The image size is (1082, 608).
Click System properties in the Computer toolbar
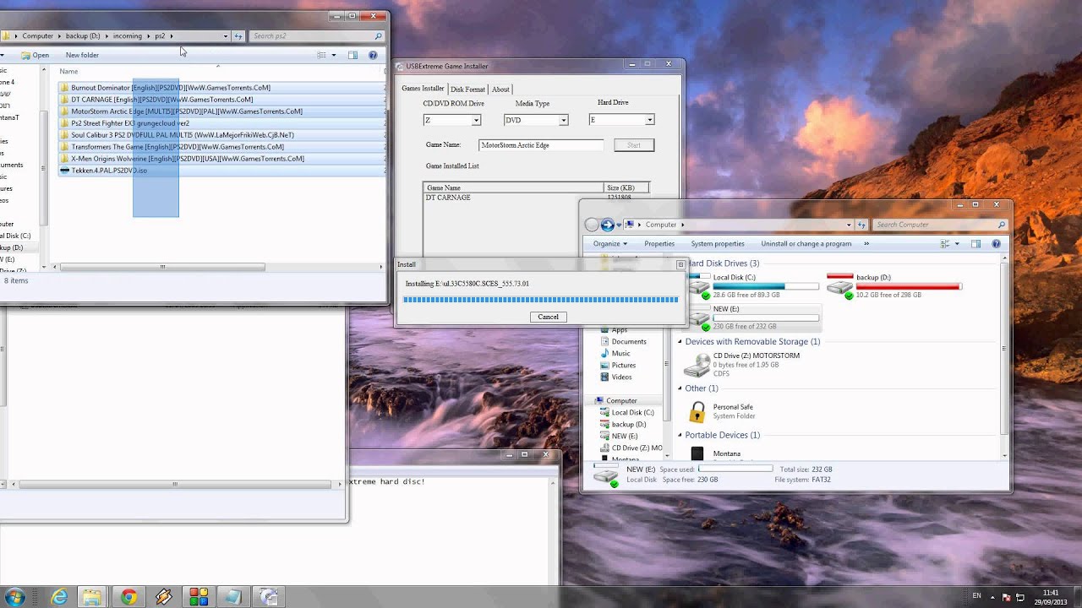718,244
